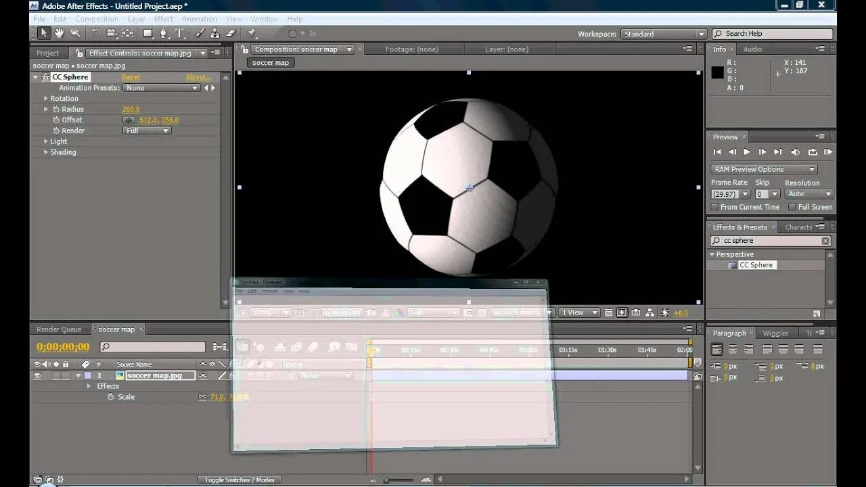866x487 pixels.
Task: Open Resolution Auto dropdown
Action: [809, 194]
